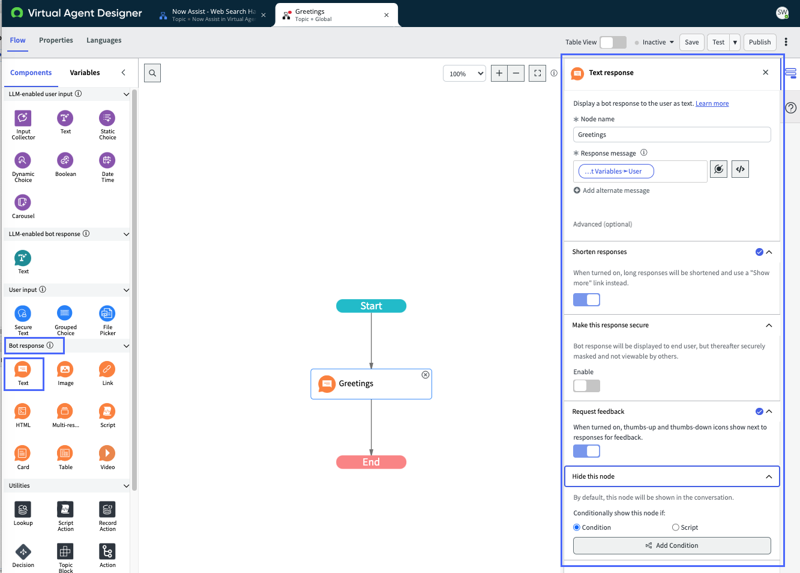Choose the LLM-enabled bot response Text component

coord(23,262)
